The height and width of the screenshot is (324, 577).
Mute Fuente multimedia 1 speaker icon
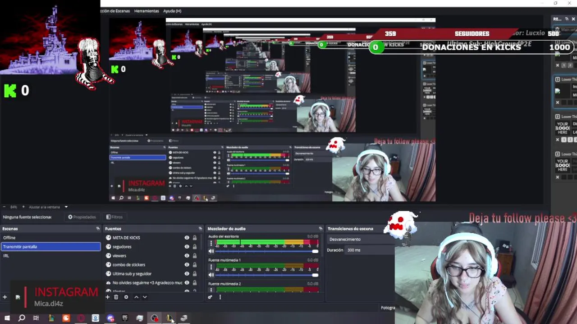(211, 274)
